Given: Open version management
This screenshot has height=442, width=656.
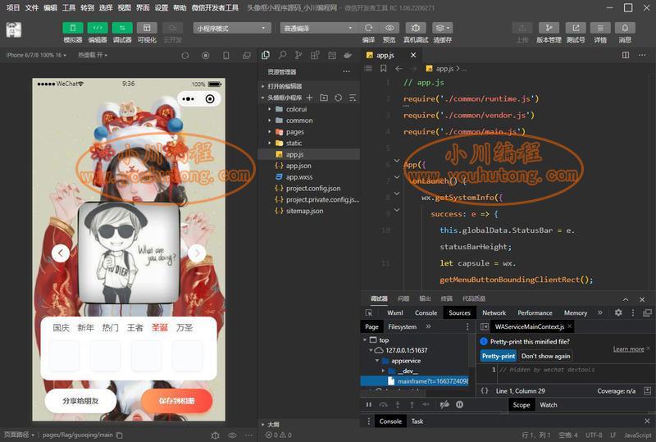Looking at the screenshot, I should point(549,28).
